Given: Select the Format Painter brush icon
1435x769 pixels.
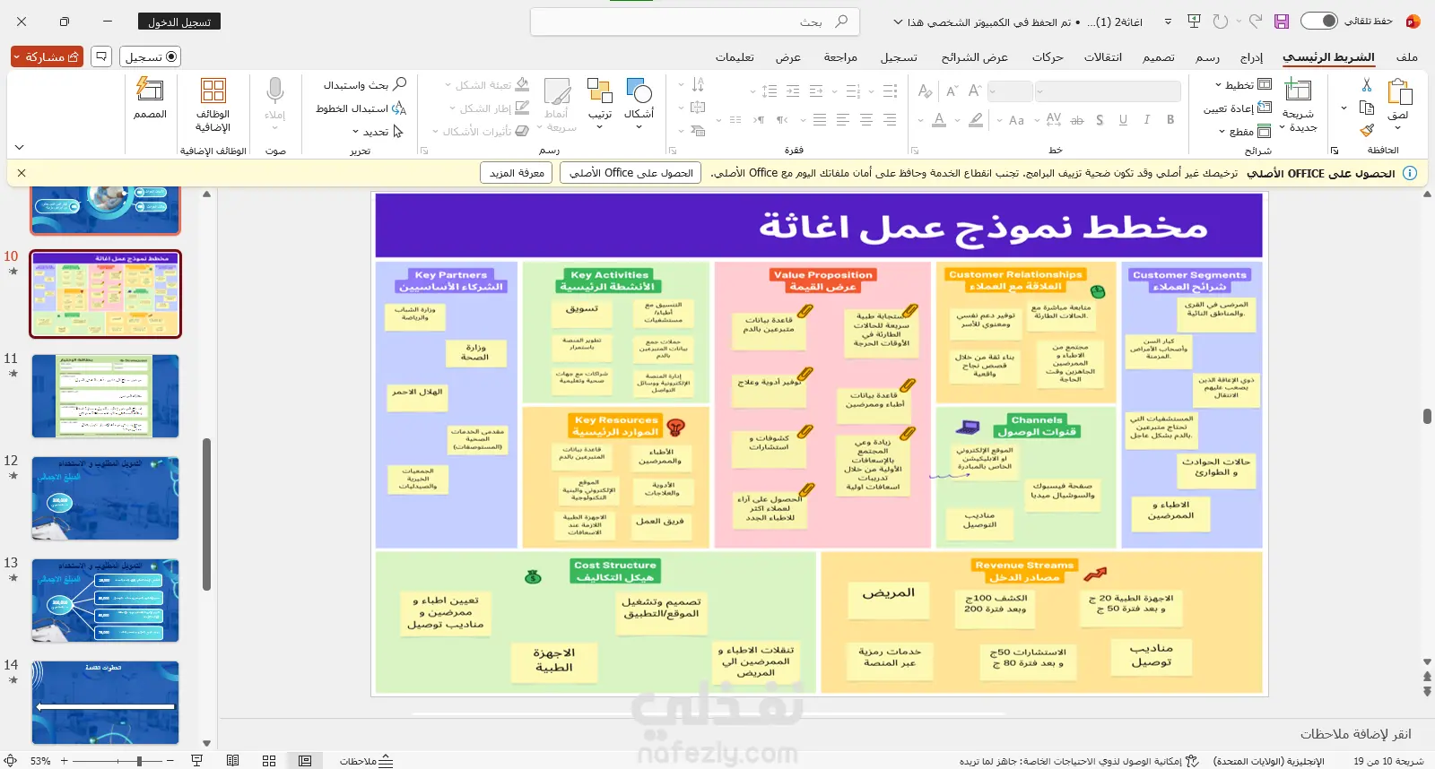Looking at the screenshot, I should (1367, 131).
